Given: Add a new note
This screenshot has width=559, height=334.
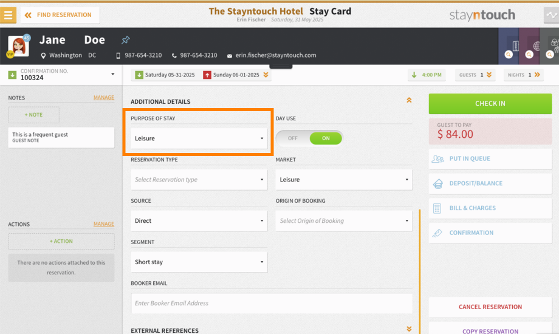Looking at the screenshot, I should (34, 115).
